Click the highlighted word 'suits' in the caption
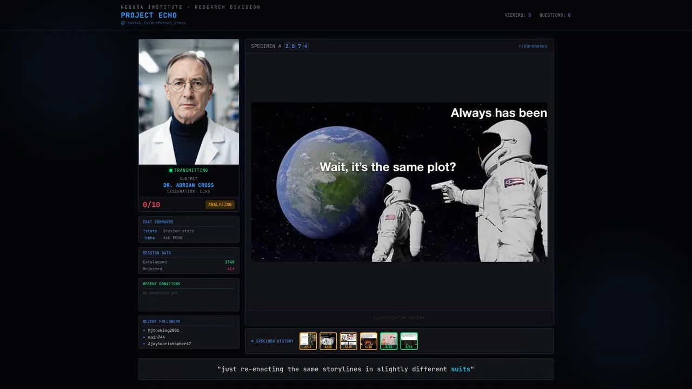Image resolution: width=692 pixels, height=389 pixels. pos(461,369)
